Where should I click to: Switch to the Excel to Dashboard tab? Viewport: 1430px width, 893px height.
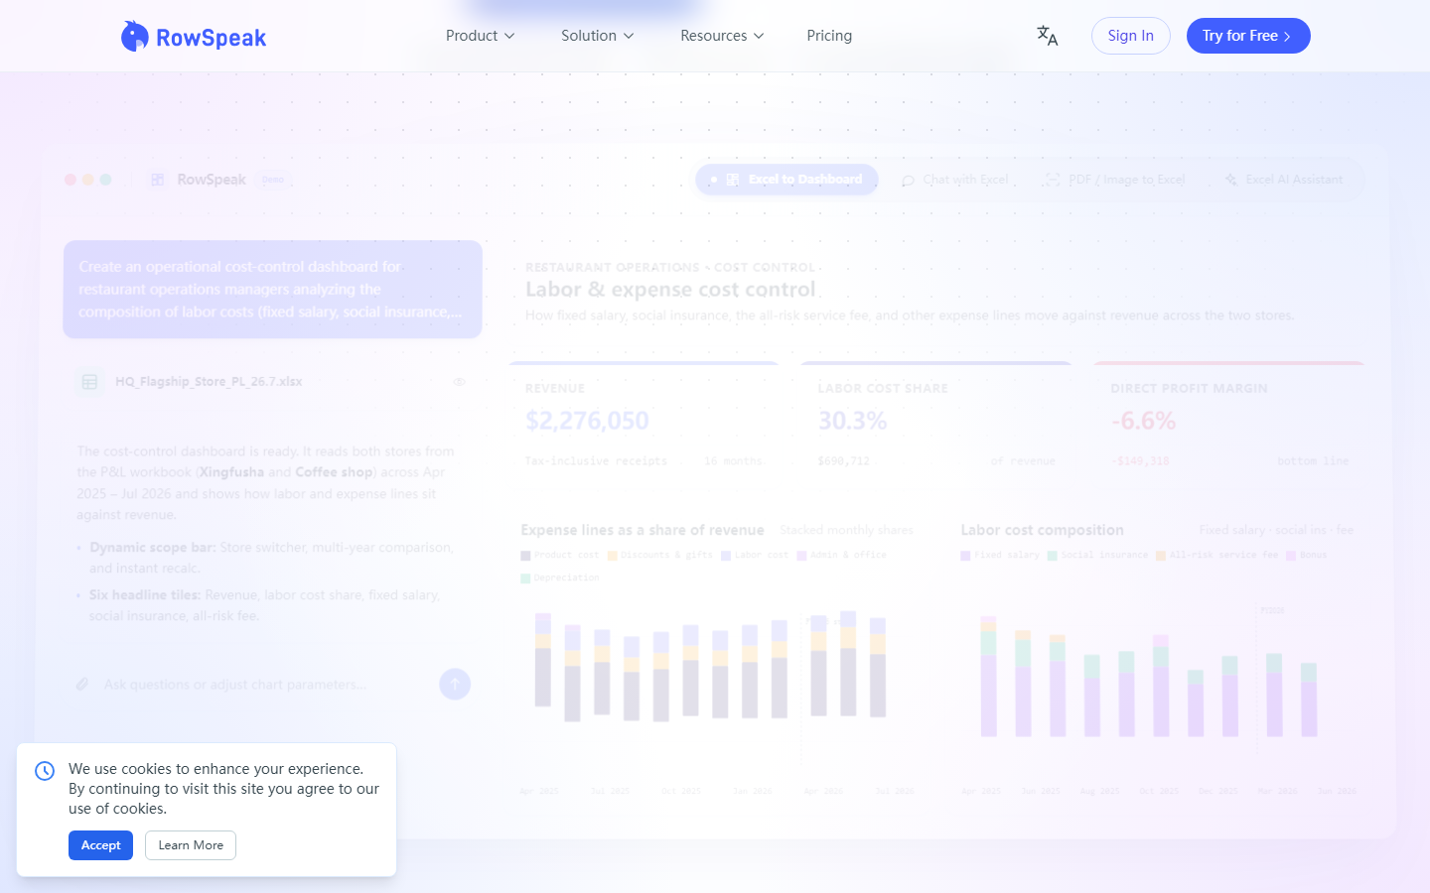(786, 180)
